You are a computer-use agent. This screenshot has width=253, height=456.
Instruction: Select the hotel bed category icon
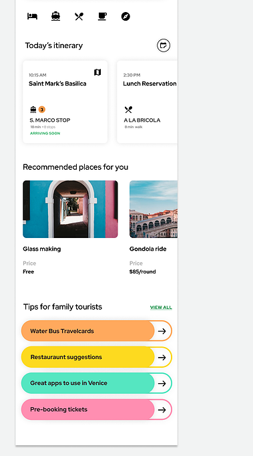click(x=32, y=16)
